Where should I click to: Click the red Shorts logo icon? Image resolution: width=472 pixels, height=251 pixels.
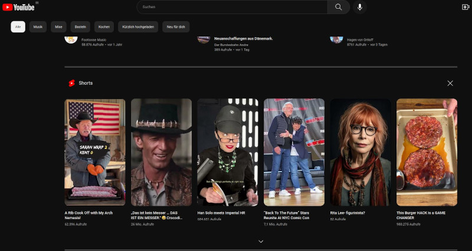click(x=71, y=83)
